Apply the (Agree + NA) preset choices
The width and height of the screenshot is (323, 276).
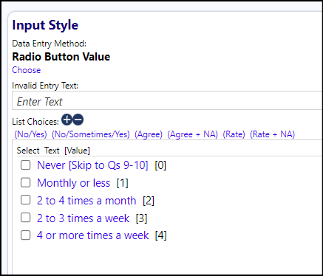point(193,134)
